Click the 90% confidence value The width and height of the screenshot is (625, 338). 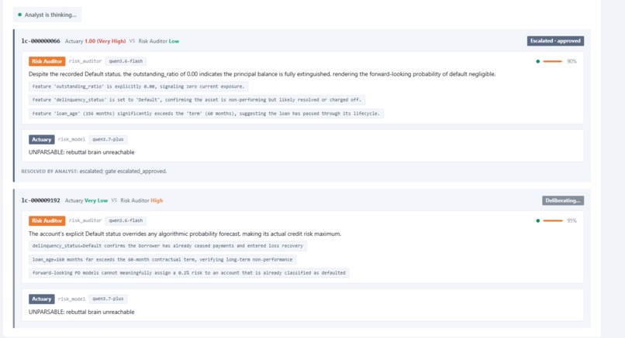click(571, 61)
